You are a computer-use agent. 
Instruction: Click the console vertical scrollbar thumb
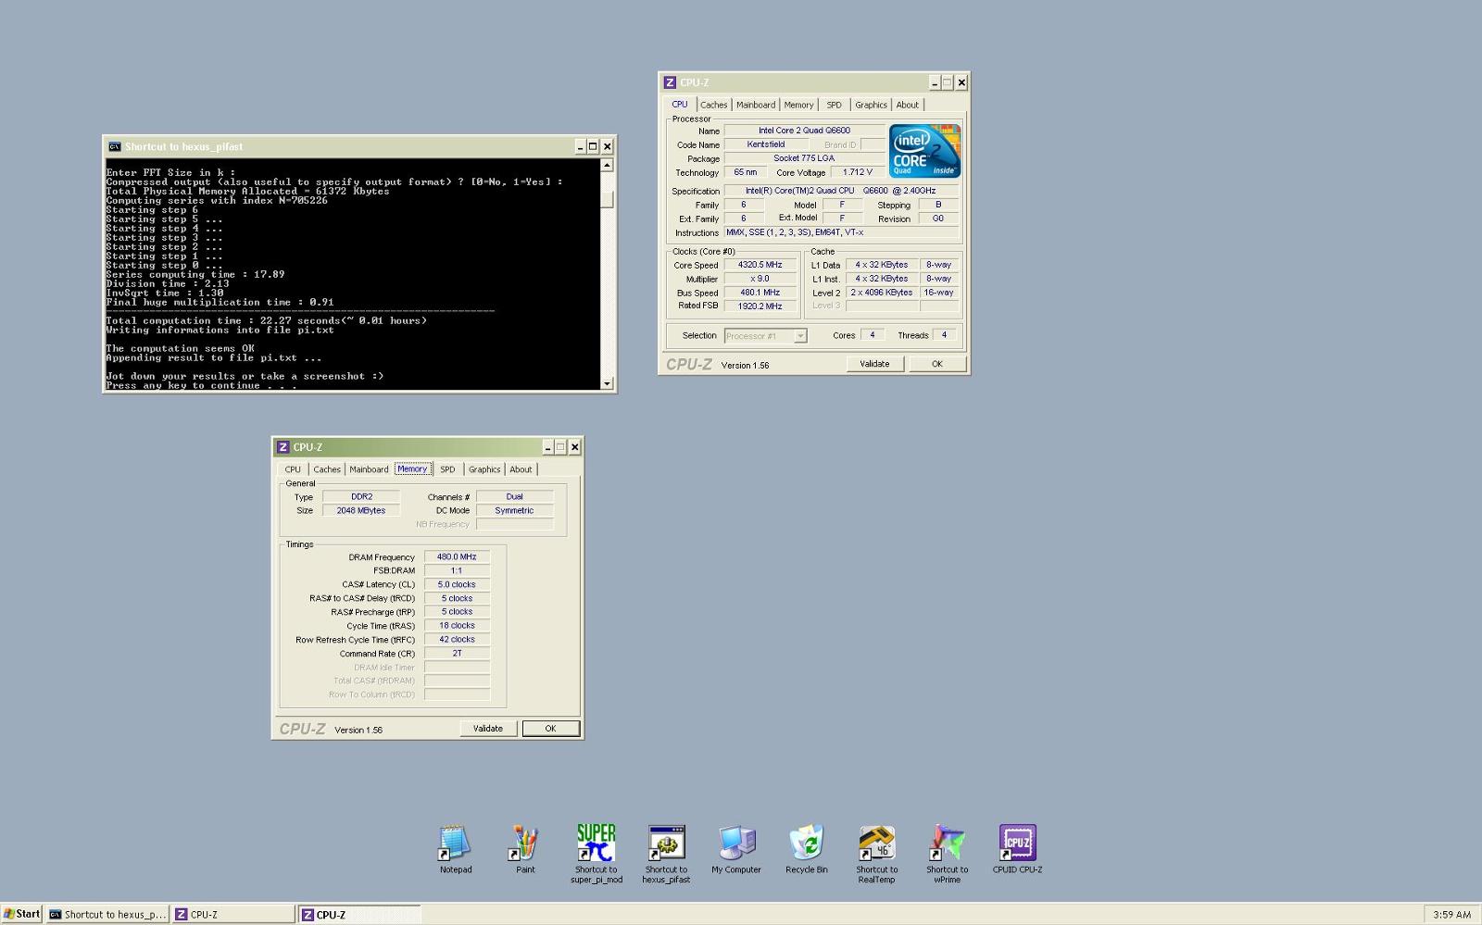point(607,199)
